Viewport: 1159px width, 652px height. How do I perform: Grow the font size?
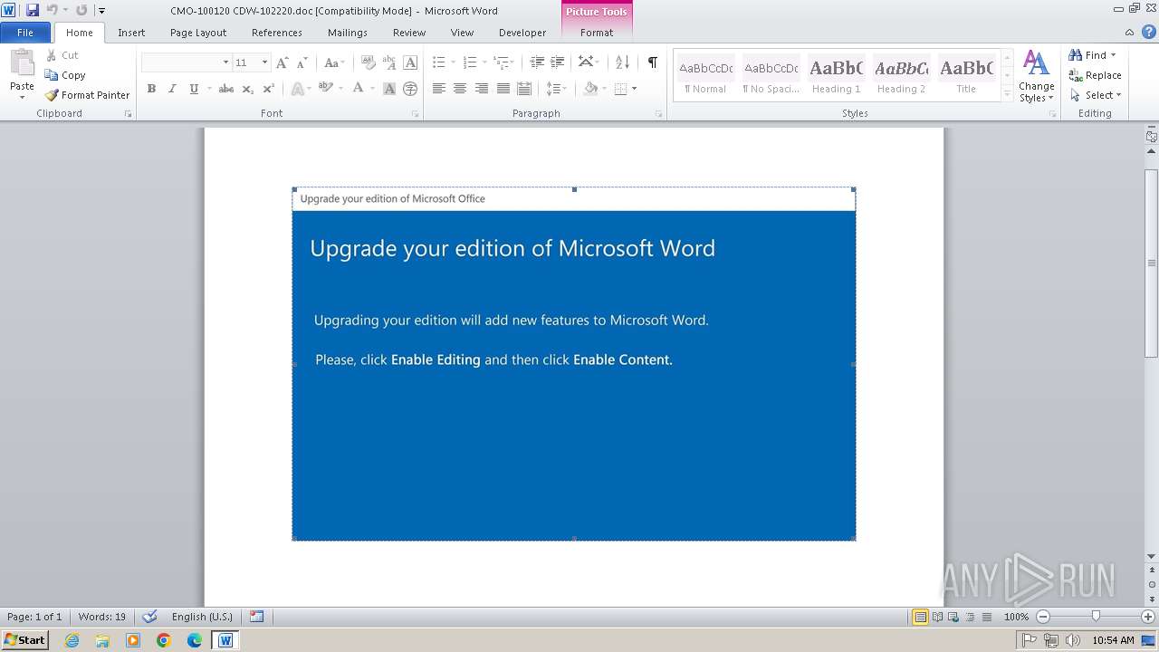[x=283, y=62]
